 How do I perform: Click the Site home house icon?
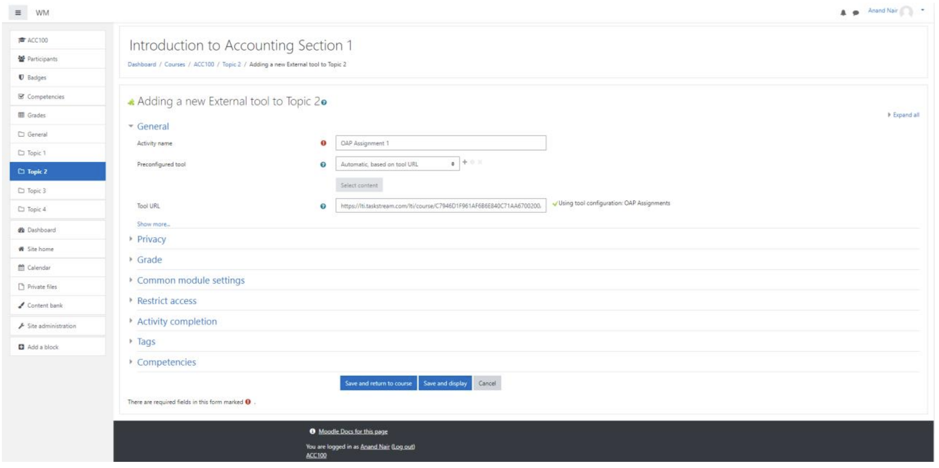click(22, 249)
